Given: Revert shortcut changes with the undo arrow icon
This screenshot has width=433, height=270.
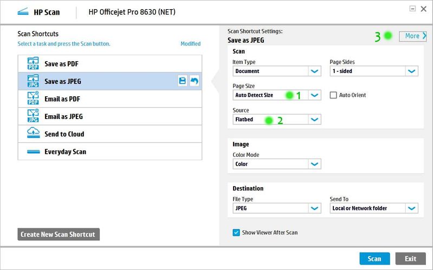Looking at the screenshot, I should (195, 81).
